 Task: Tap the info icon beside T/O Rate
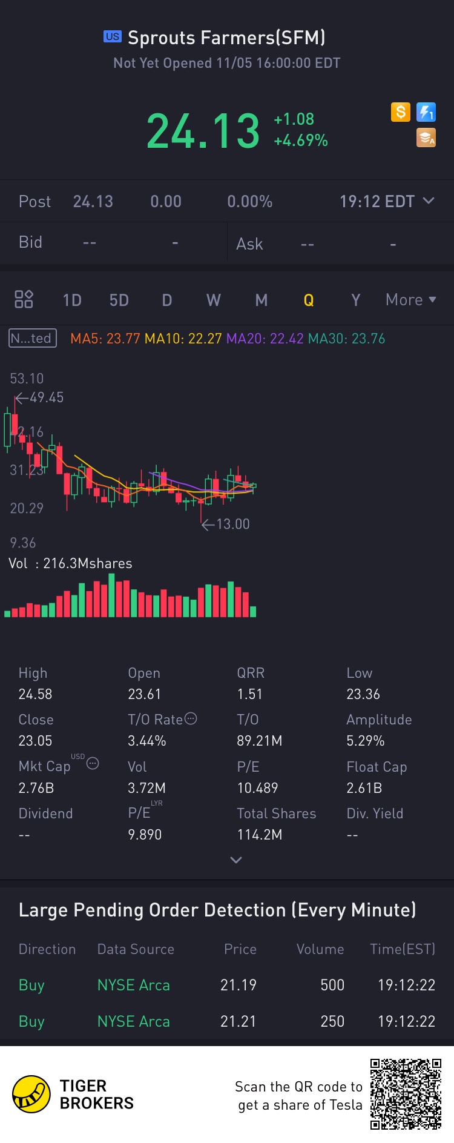(191, 719)
